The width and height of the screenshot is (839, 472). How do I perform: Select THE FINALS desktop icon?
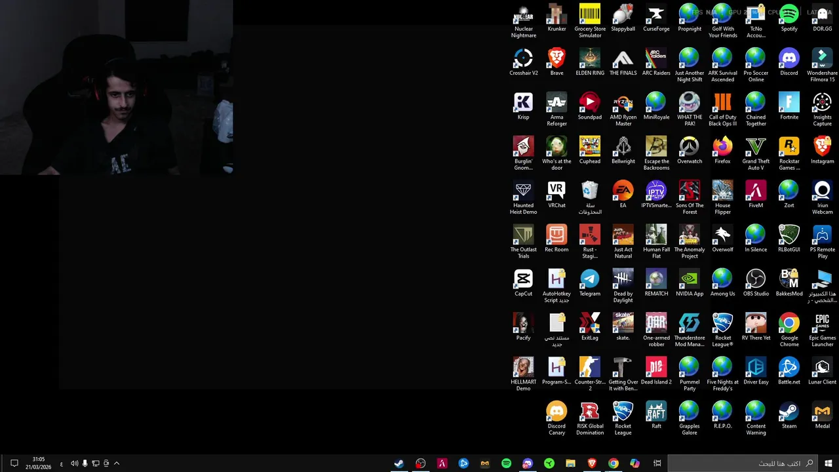click(623, 62)
